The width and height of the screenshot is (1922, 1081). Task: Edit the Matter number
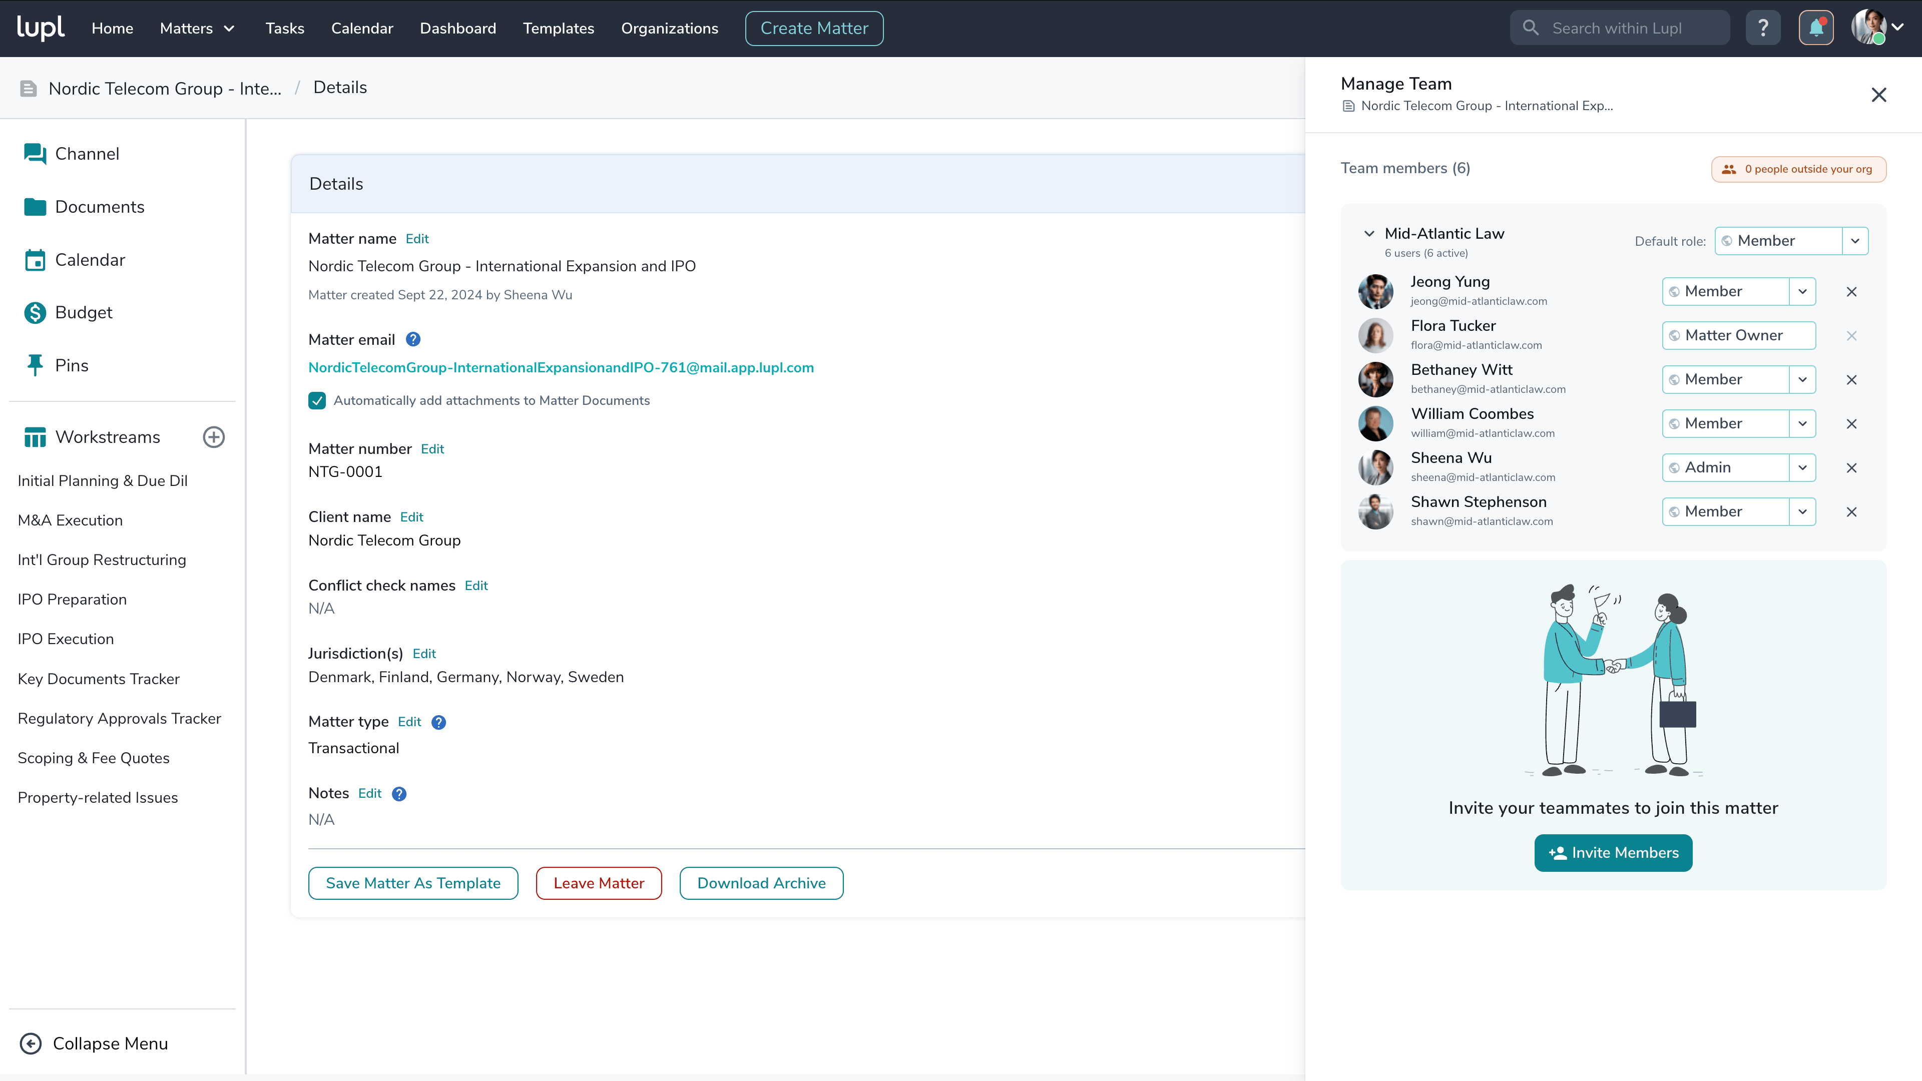pyautogui.click(x=432, y=449)
